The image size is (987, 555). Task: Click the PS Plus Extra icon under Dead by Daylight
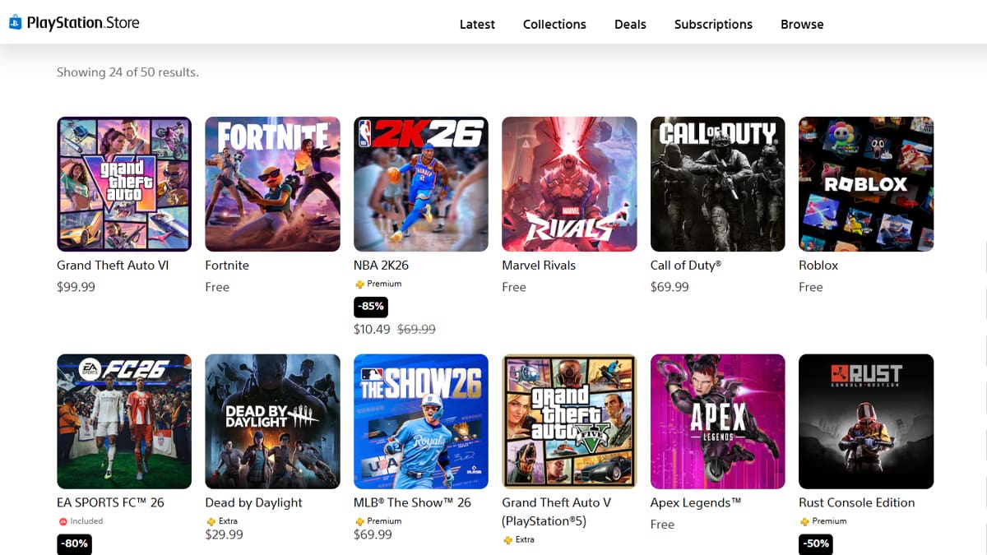pyautogui.click(x=211, y=521)
